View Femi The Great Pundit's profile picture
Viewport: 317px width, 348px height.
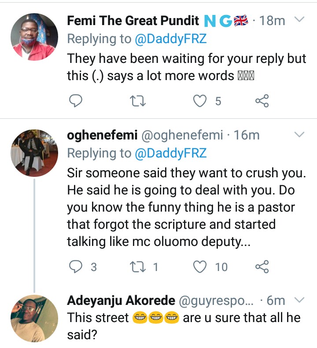[x=34, y=37]
